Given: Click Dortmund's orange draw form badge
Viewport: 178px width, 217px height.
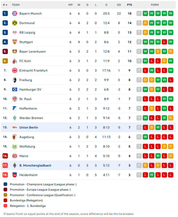Looking at the screenshot, I should point(145,23).
